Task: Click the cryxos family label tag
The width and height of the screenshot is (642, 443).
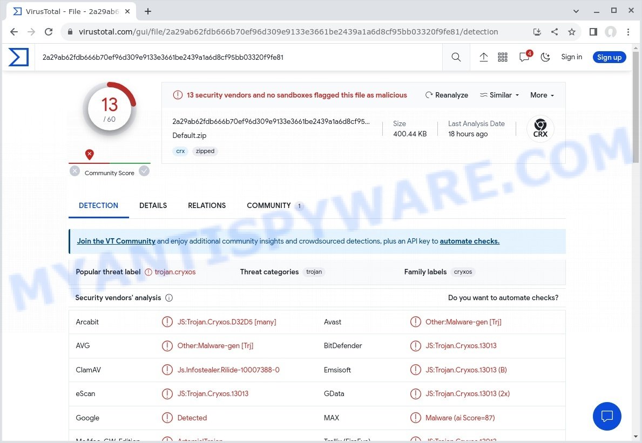Action: coord(463,272)
